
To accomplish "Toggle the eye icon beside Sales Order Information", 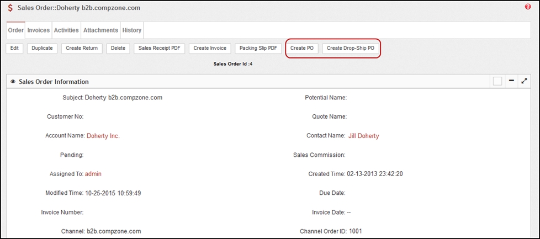I will tap(13, 82).
